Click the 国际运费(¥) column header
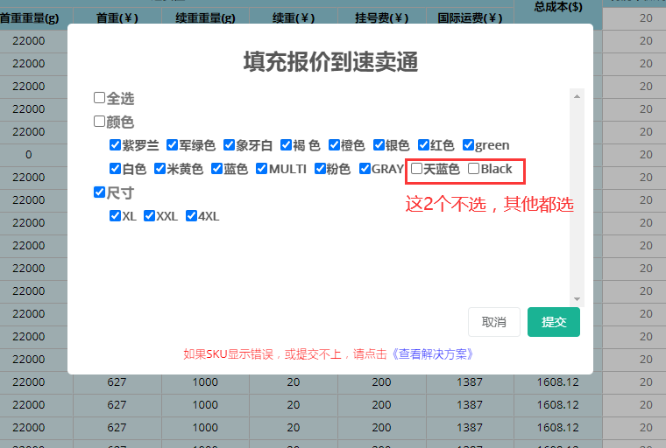This screenshot has height=448, width=666. point(470,18)
